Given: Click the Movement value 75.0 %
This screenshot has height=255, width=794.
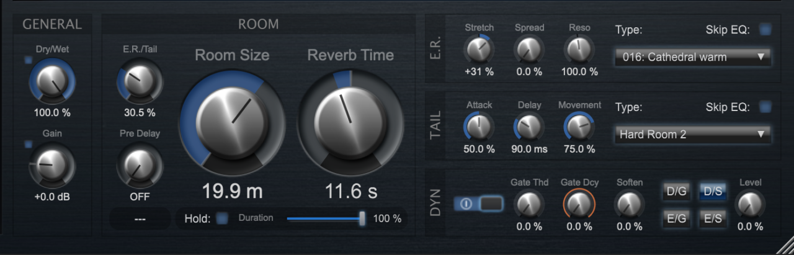Looking at the screenshot, I should (x=579, y=149).
